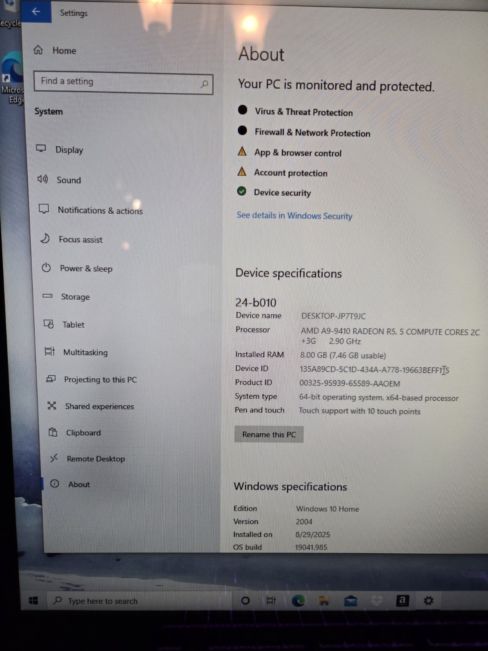Viewport: 488px width, 651px height.
Task: Click the 8.00 GB installed RAM value
Action: click(343, 355)
